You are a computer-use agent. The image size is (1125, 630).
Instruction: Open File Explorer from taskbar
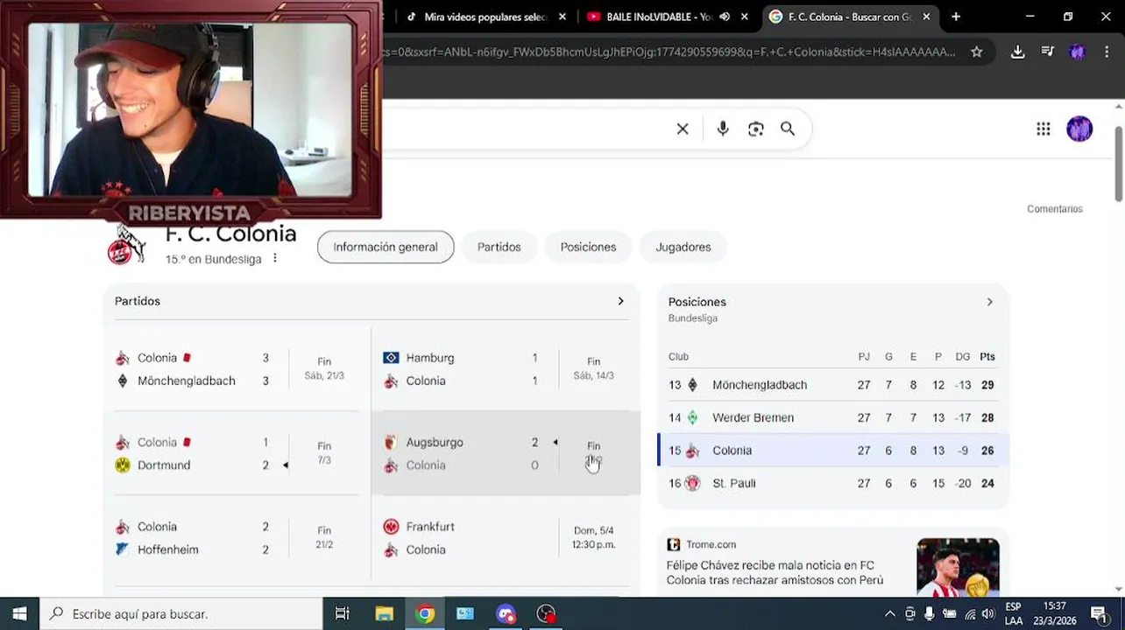pos(384,613)
